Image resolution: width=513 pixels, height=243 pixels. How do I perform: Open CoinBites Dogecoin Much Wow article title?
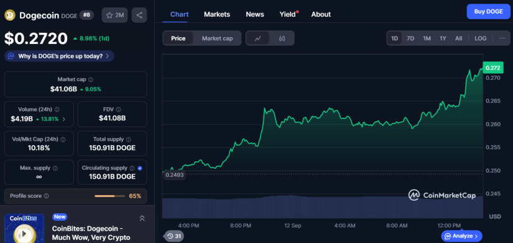[91, 233]
